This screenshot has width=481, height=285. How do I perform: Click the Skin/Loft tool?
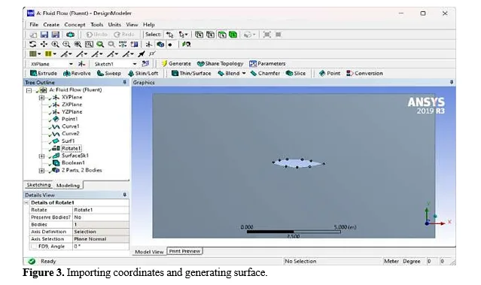(143, 74)
